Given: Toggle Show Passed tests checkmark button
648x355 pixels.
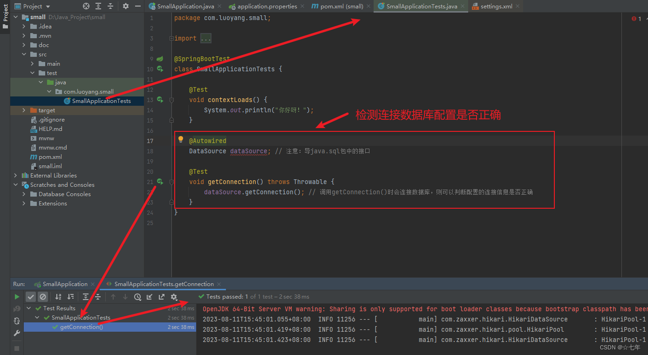Looking at the screenshot, I should 31,297.
